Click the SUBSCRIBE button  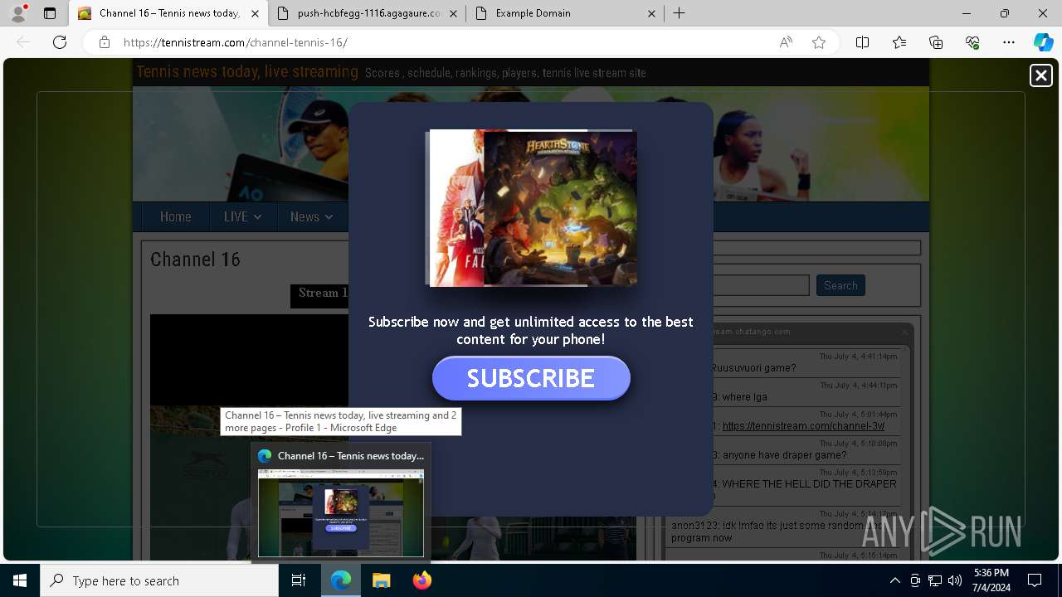tap(531, 378)
